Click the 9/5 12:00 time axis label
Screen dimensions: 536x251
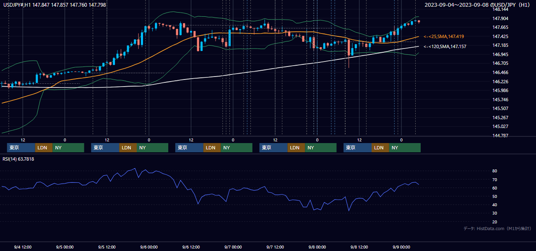[x=107, y=247]
